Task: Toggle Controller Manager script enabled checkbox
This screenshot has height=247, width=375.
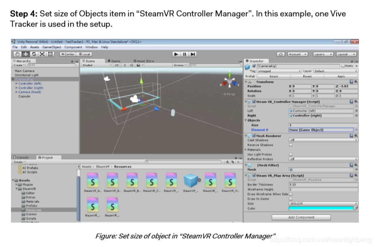Action: 254,102
